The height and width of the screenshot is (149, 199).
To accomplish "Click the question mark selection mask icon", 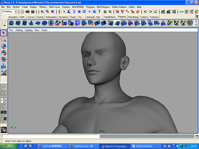I will point(99,12).
